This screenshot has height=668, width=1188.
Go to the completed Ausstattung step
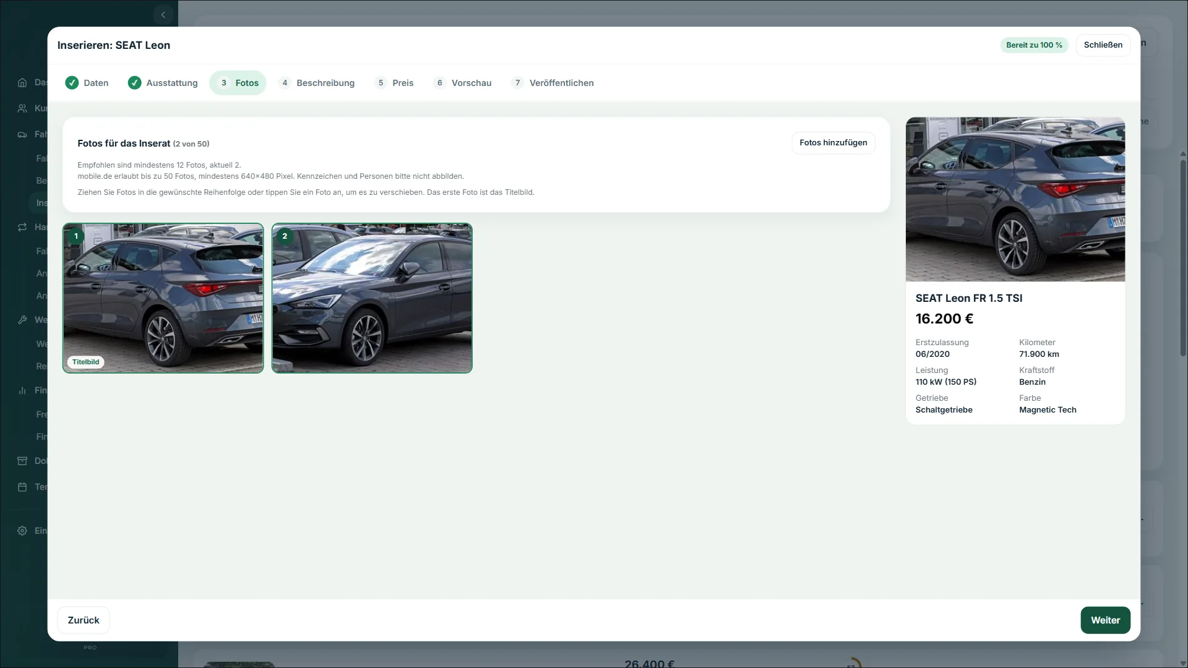tap(163, 83)
